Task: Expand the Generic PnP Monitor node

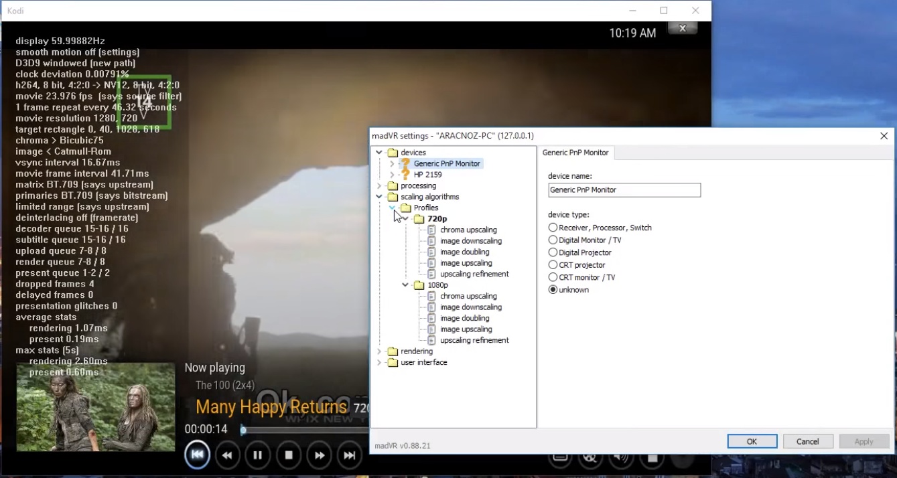Action: (393, 163)
